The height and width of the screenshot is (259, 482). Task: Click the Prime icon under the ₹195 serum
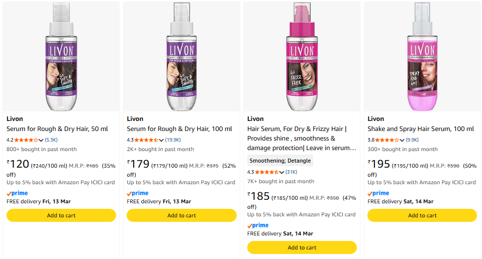point(378,193)
